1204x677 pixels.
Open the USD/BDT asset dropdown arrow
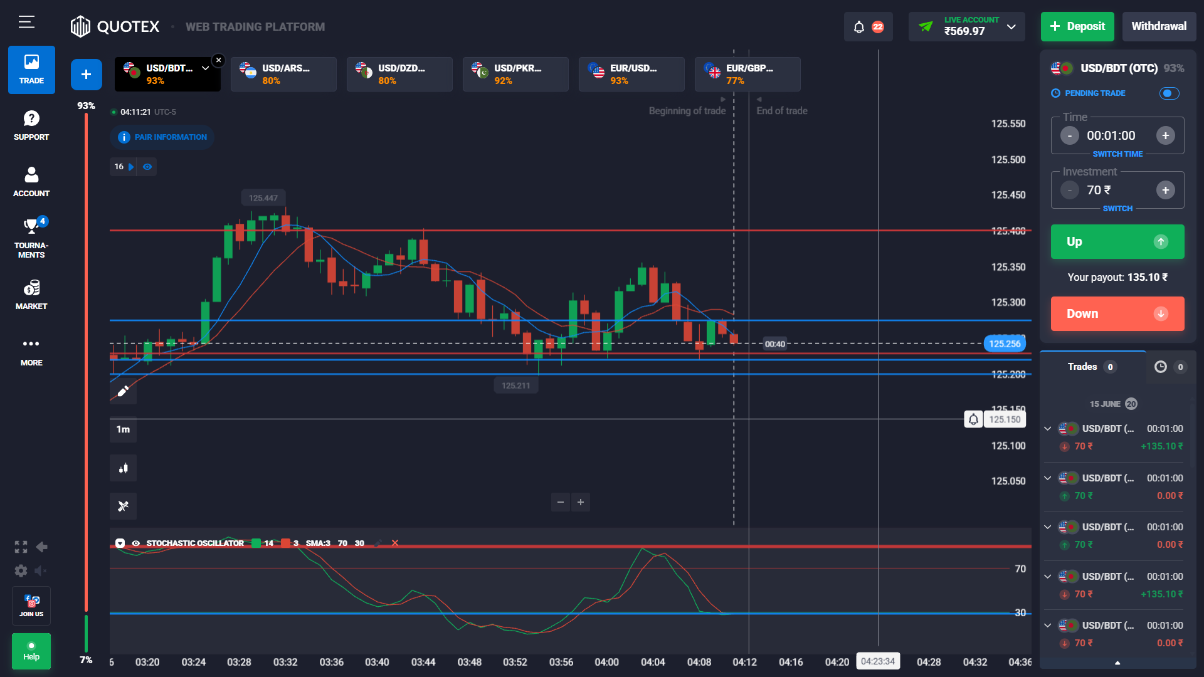tap(205, 68)
